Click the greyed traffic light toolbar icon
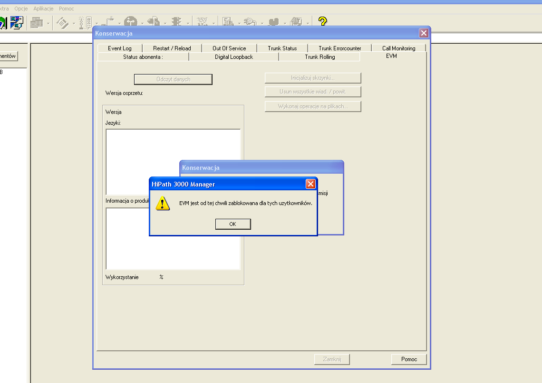This screenshot has width=542, height=383. (176, 22)
